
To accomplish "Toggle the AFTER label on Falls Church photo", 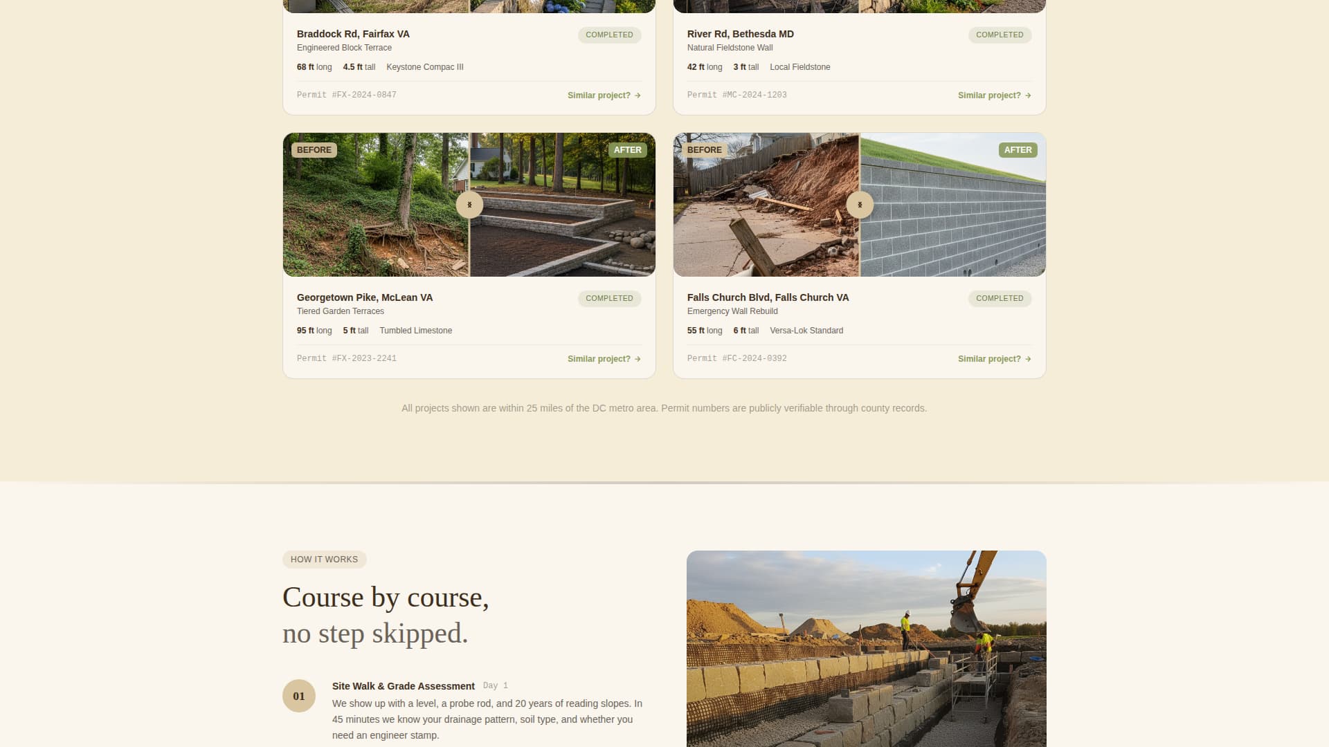I will (1018, 150).
